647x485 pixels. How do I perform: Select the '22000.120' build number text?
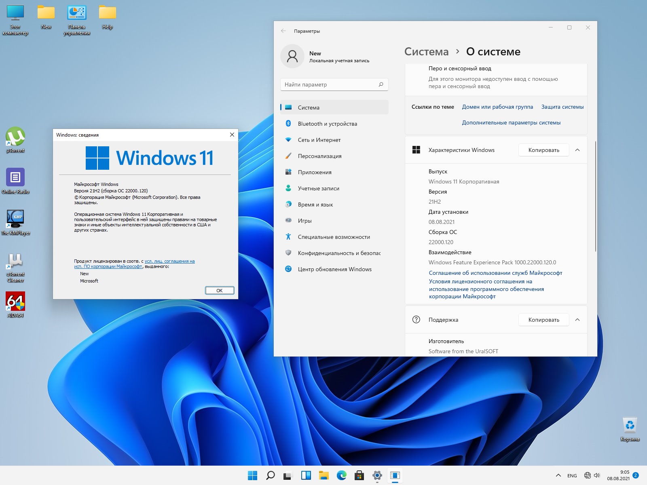point(441,242)
